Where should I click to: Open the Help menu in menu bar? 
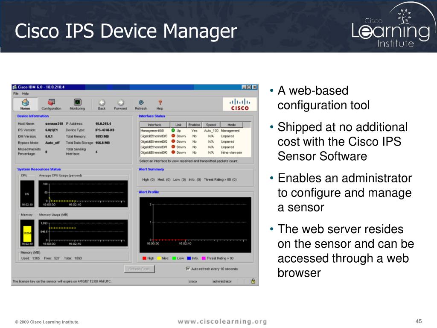coord(25,94)
